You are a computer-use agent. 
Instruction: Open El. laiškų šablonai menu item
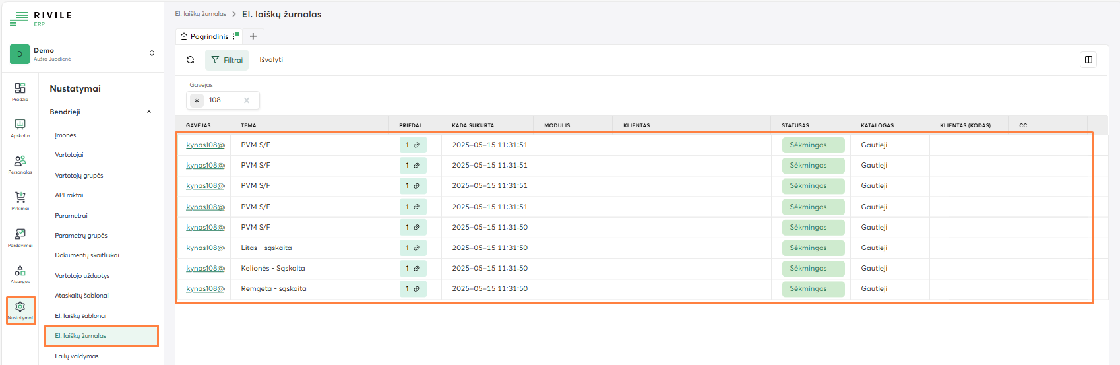(x=80, y=316)
